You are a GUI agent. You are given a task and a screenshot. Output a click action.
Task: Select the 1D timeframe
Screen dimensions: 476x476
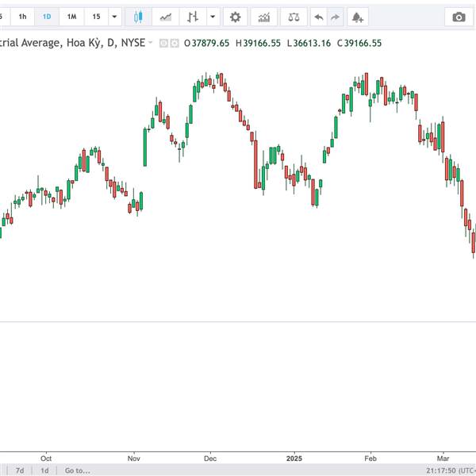tap(47, 17)
